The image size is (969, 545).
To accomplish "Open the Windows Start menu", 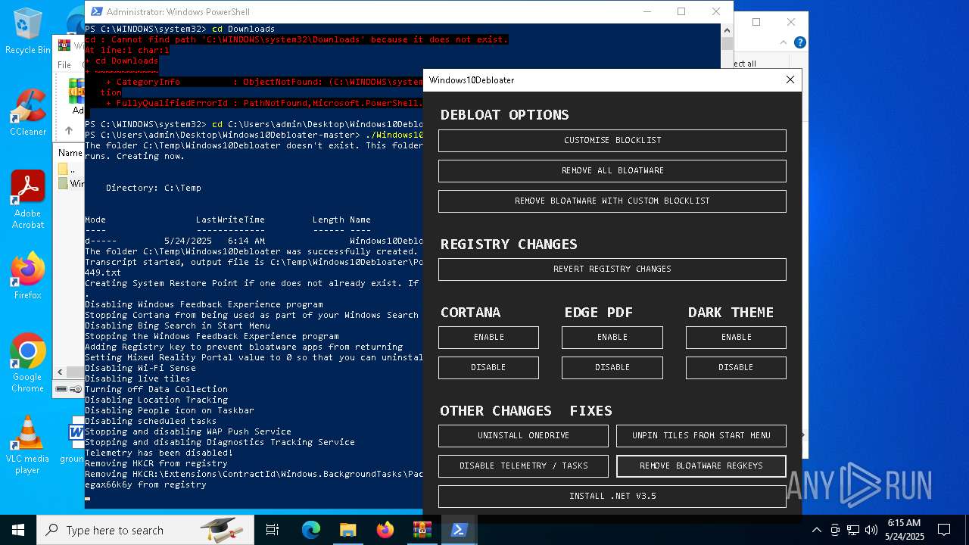I will tap(18, 530).
